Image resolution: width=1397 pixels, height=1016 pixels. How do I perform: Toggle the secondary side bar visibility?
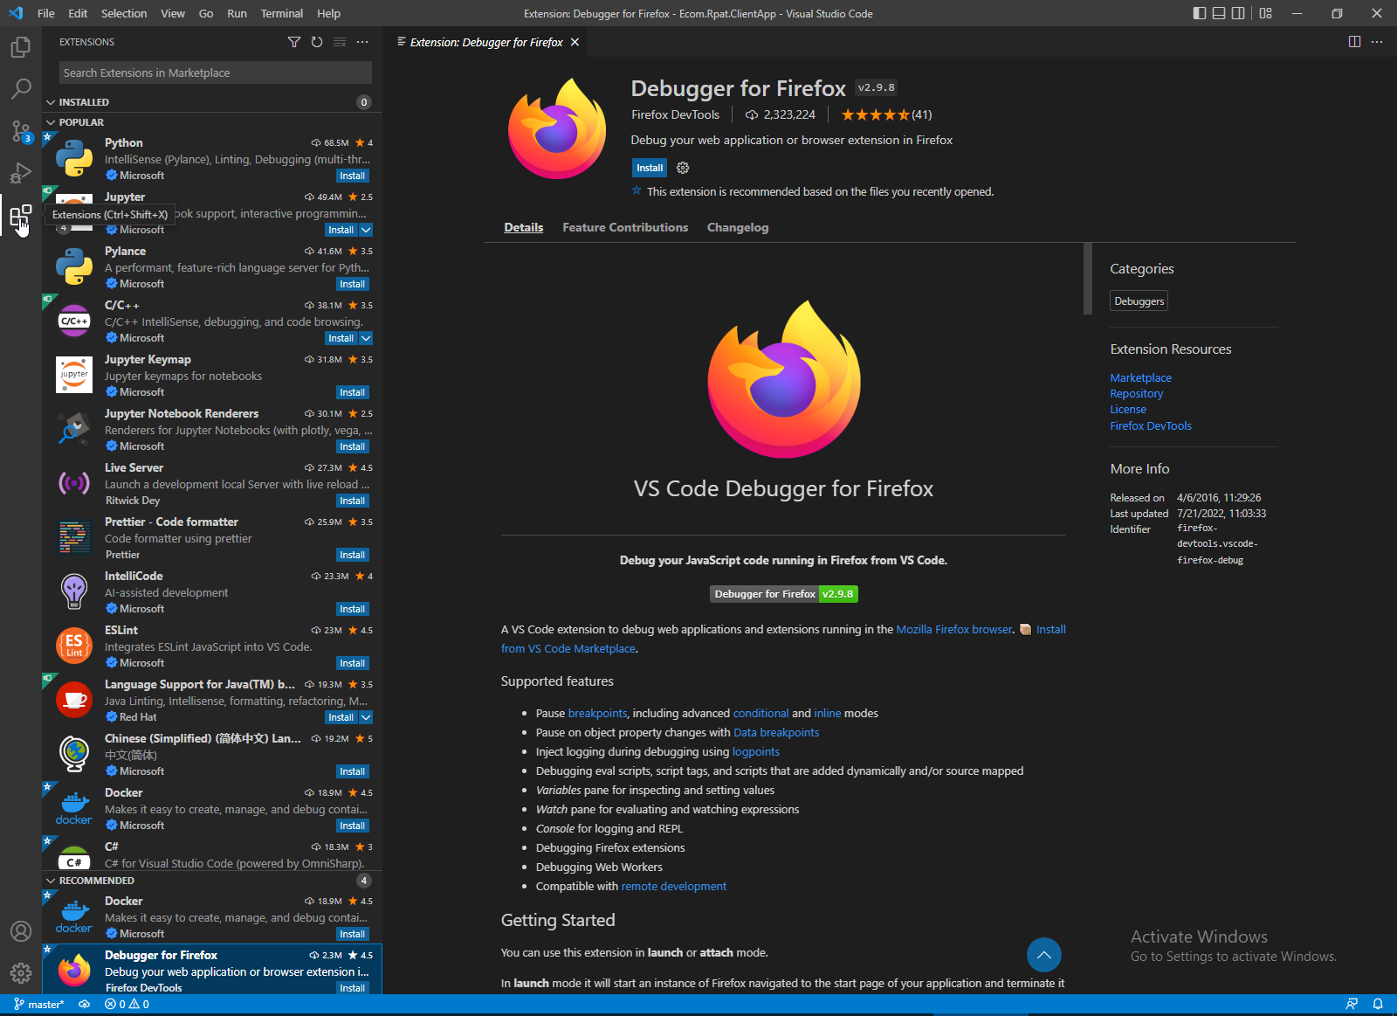coord(1237,13)
